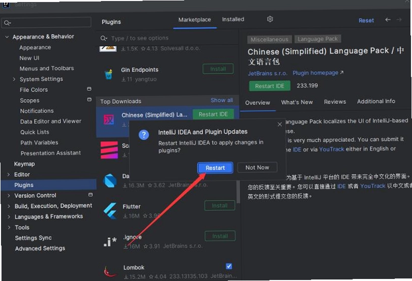Click the blue Restart button
This screenshot has height=281, width=412.
(215, 168)
